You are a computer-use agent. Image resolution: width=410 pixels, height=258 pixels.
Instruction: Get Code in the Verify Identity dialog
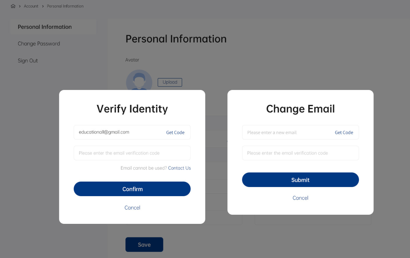pos(175,133)
